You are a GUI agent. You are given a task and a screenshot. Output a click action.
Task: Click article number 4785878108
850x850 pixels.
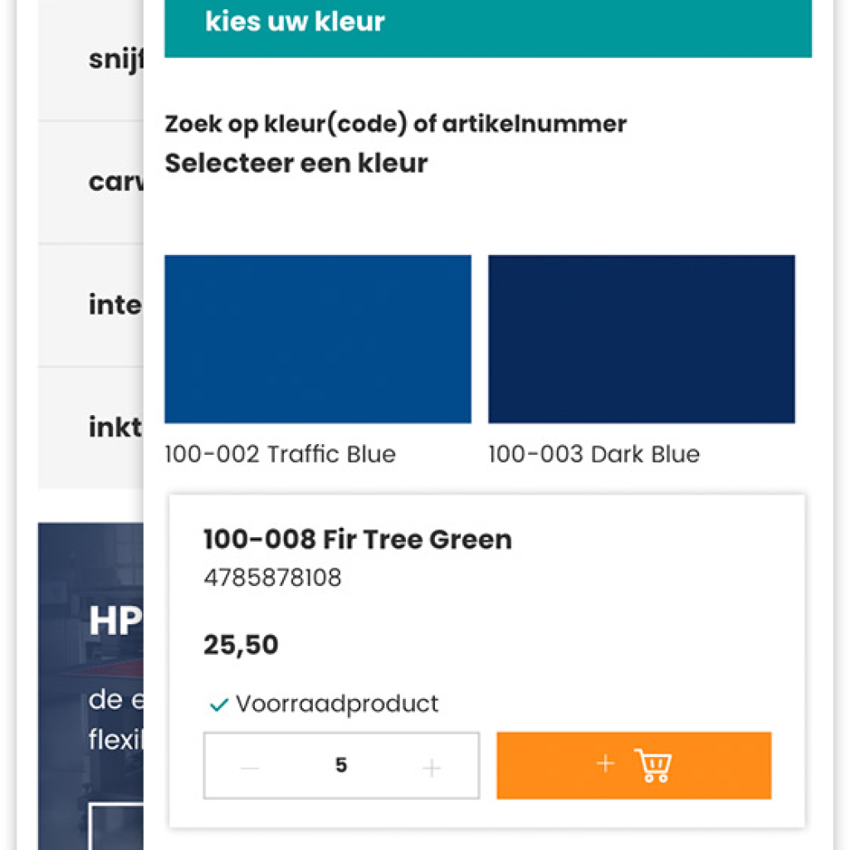[272, 578]
